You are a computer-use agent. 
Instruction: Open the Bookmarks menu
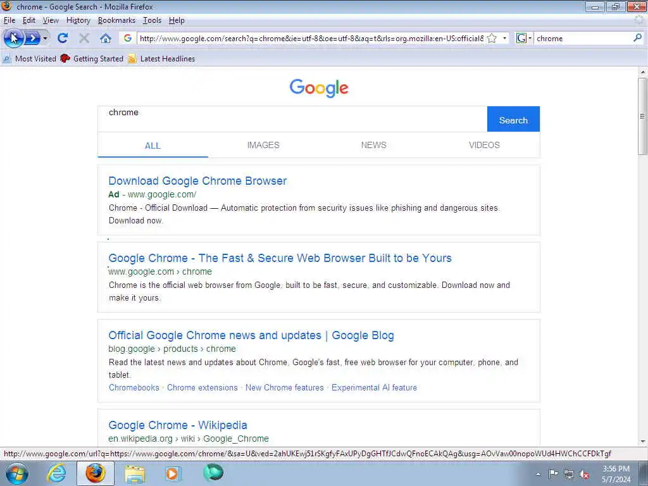click(116, 20)
